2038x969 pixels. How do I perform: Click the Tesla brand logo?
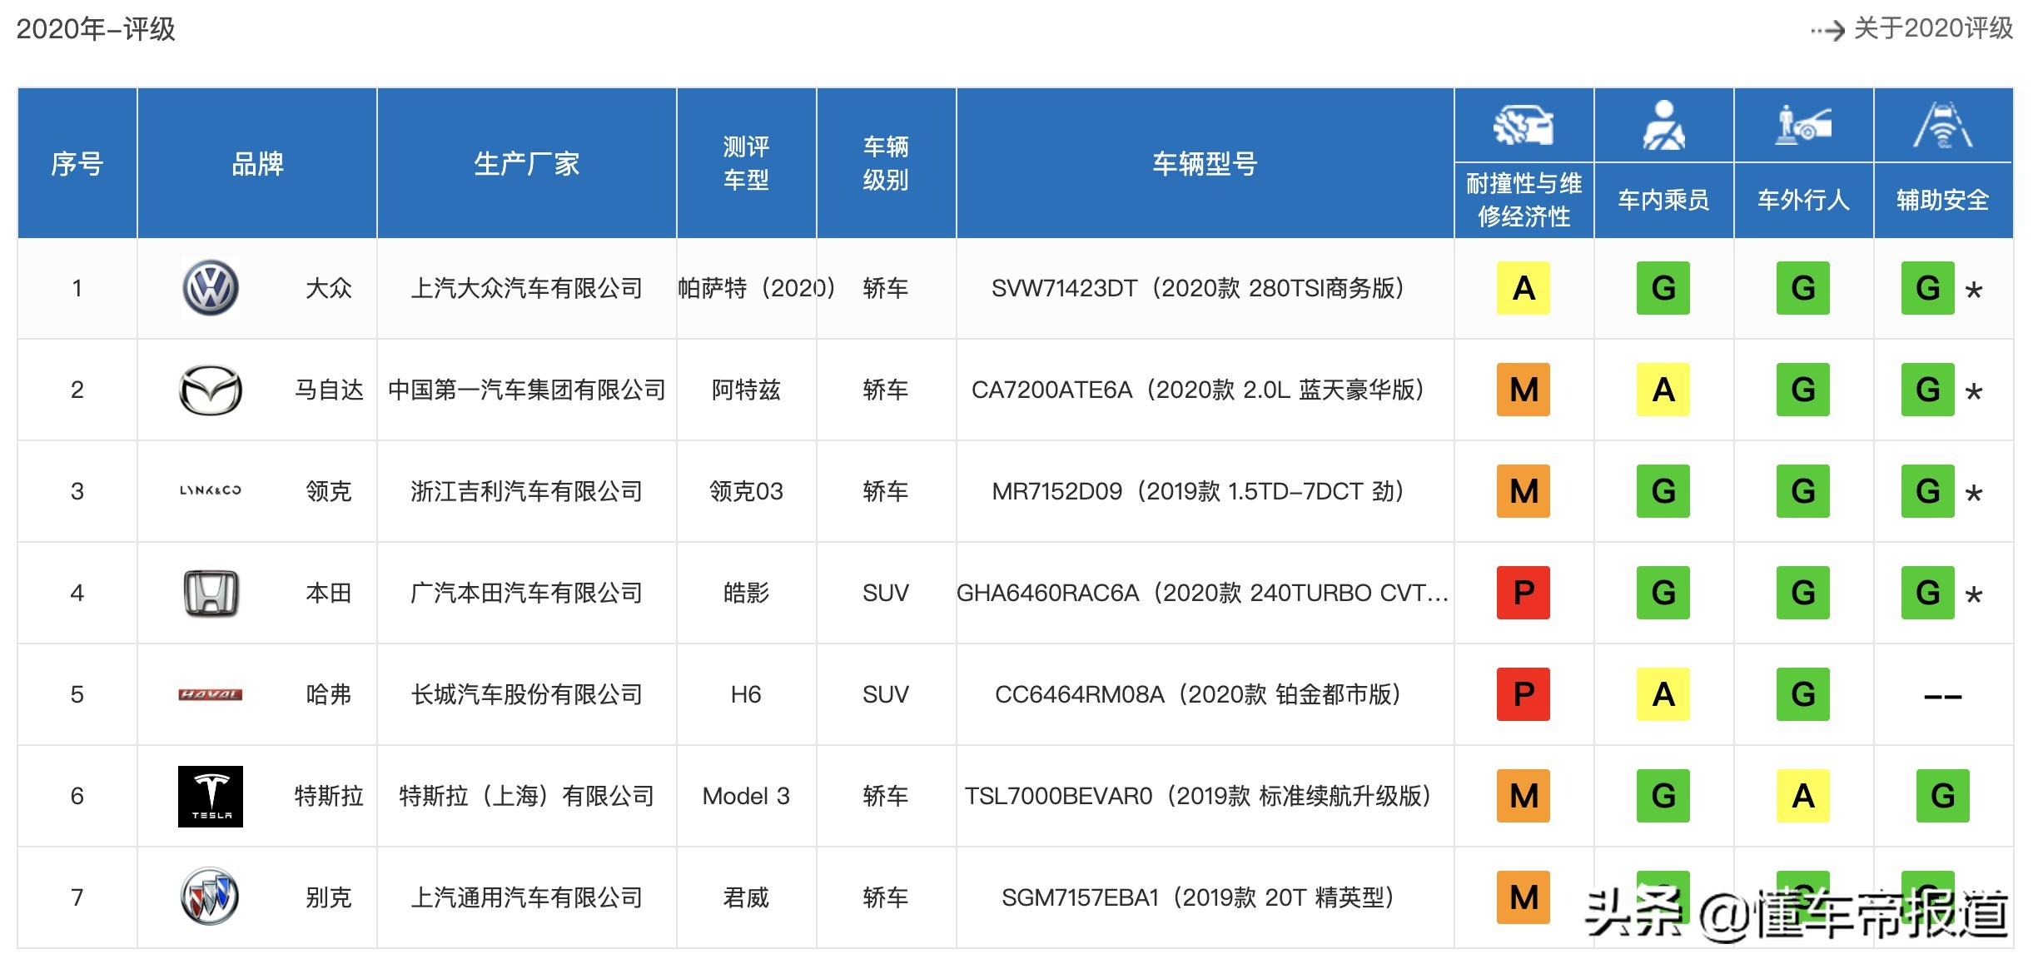211,796
